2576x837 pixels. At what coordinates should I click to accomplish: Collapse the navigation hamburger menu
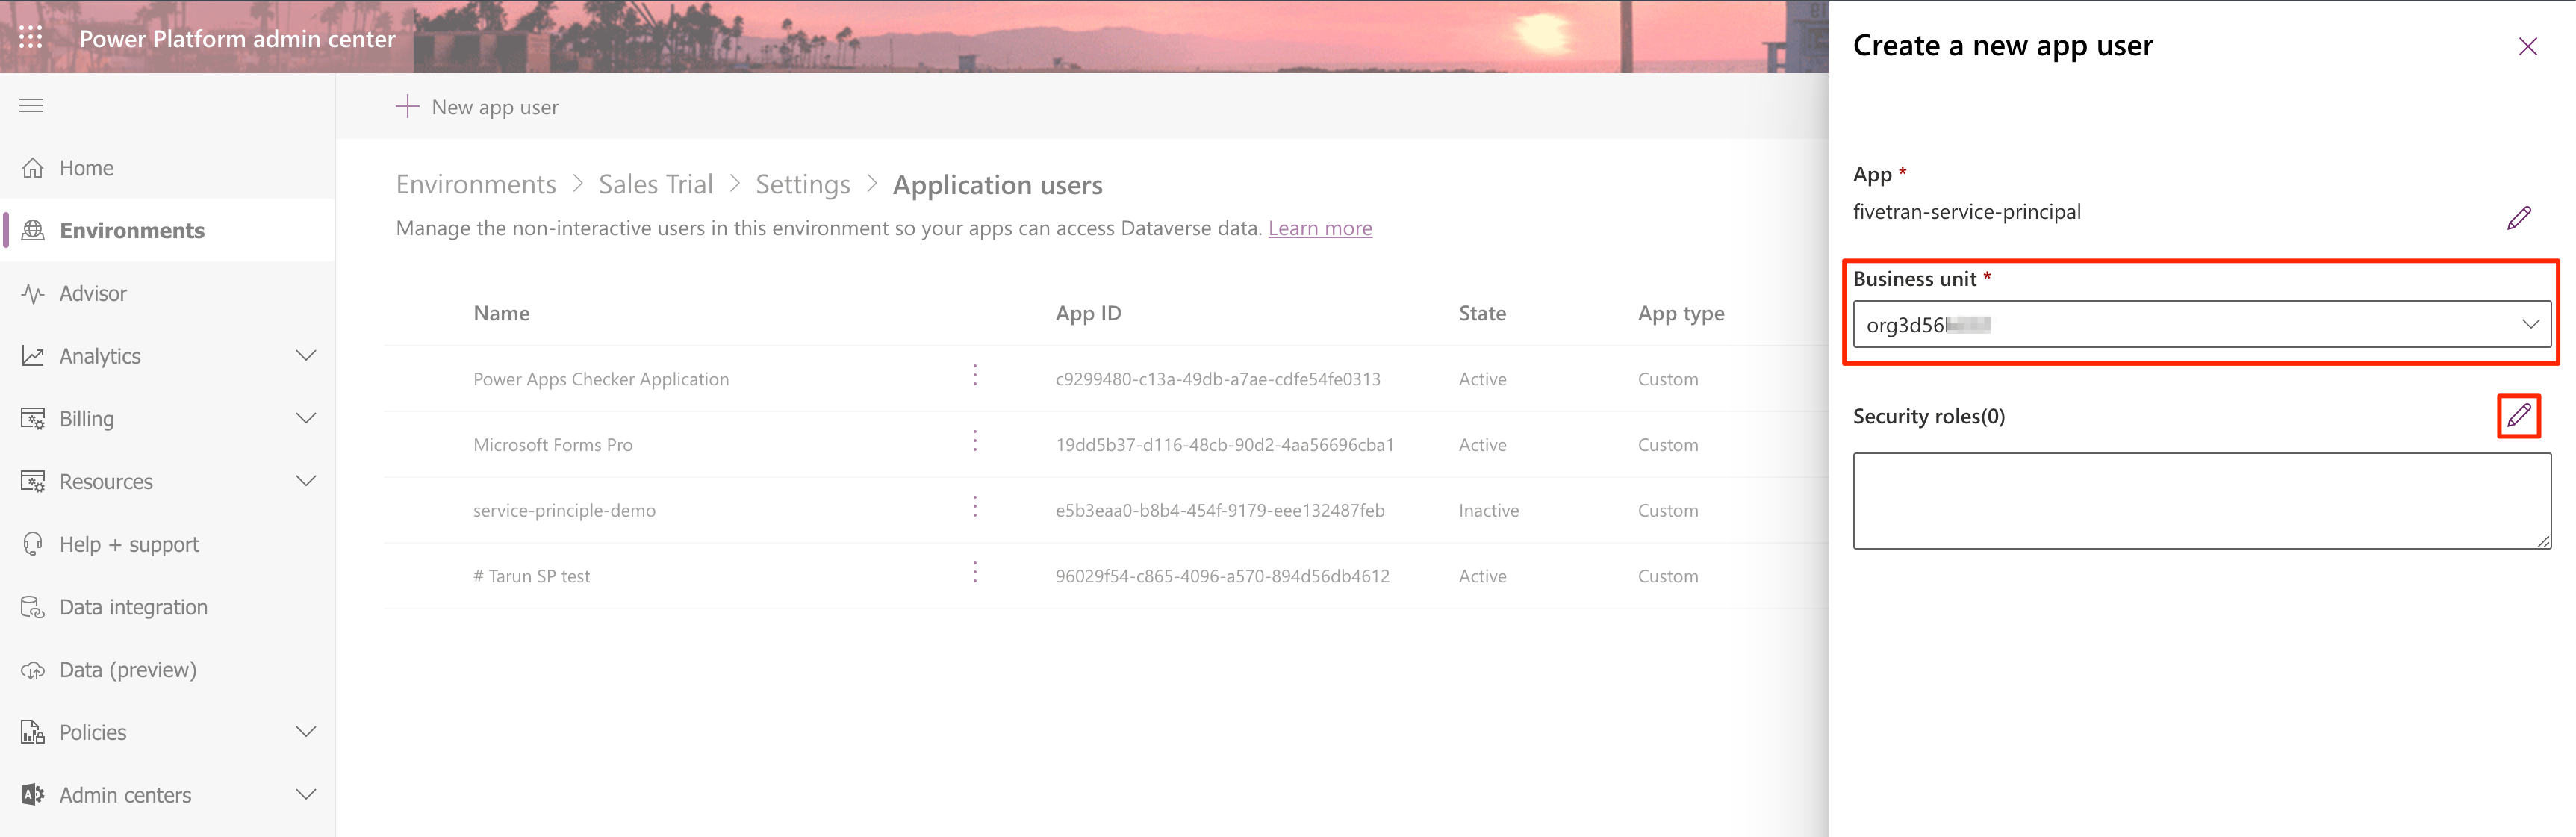pos(31,105)
